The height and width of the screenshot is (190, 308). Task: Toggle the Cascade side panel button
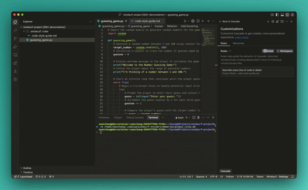tap(287, 15)
